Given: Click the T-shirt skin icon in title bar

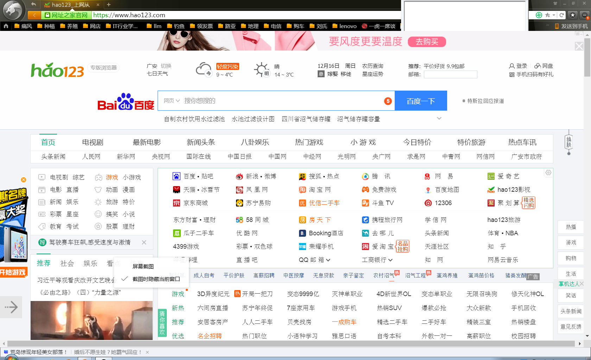Looking at the screenshot, I should click(555, 3).
